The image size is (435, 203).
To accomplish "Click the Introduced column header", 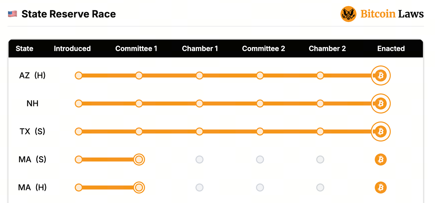I will [x=72, y=49].
